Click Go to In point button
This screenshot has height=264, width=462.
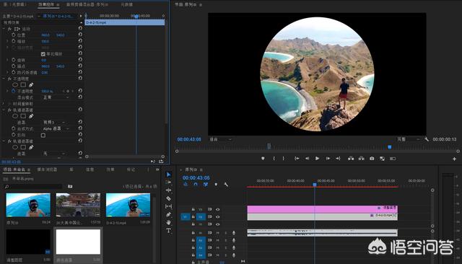tap(297, 159)
